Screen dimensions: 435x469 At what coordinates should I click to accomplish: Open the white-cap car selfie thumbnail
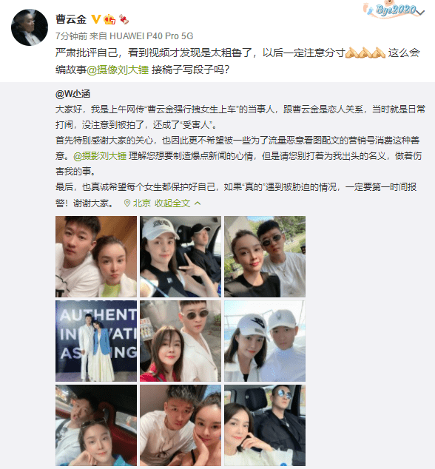click(181, 257)
